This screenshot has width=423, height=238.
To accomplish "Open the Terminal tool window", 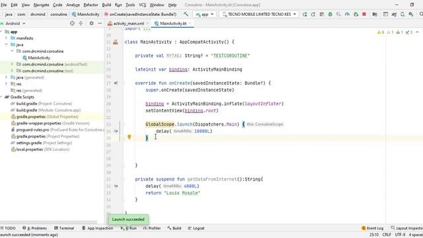I will [x=64, y=228].
